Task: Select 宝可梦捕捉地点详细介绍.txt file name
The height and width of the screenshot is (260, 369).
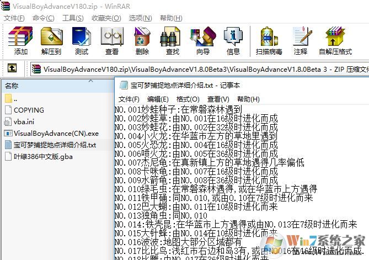Action: tap(55, 145)
